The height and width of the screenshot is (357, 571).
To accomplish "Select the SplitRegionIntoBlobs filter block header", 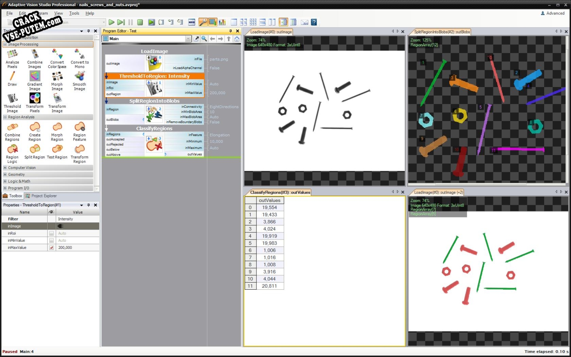I will (x=155, y=101).
